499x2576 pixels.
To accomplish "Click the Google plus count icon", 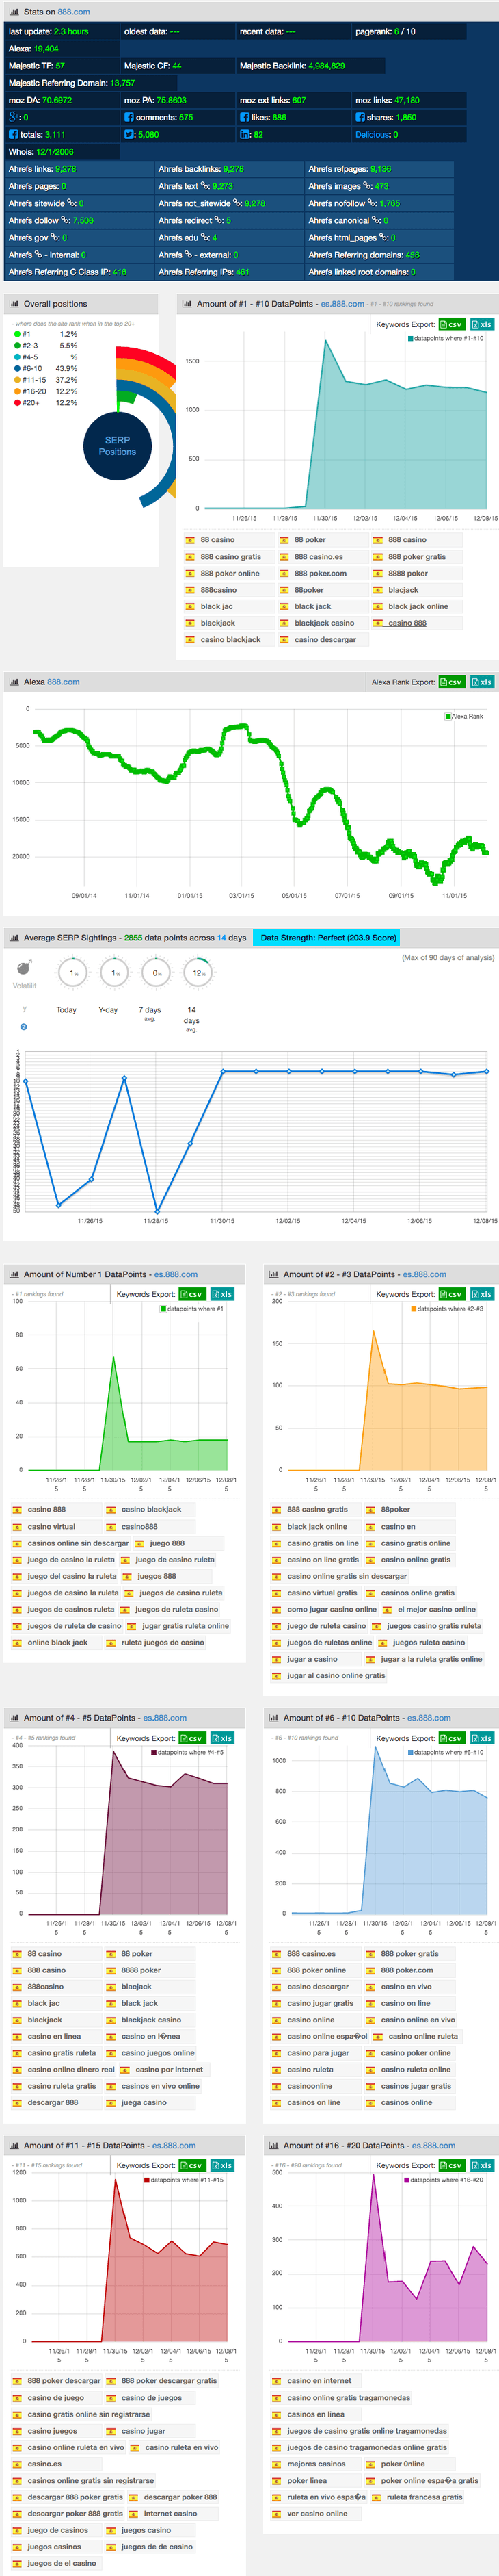I will pos(13,117).
